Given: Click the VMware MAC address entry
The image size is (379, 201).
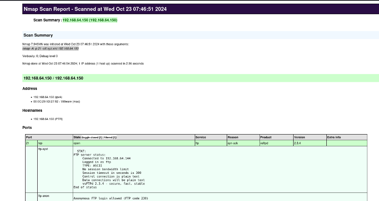Looking at the screenshot, I should click(x=57, y=101).
